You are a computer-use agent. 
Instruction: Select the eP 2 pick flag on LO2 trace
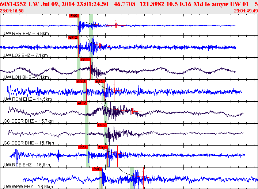coord(73,38)
